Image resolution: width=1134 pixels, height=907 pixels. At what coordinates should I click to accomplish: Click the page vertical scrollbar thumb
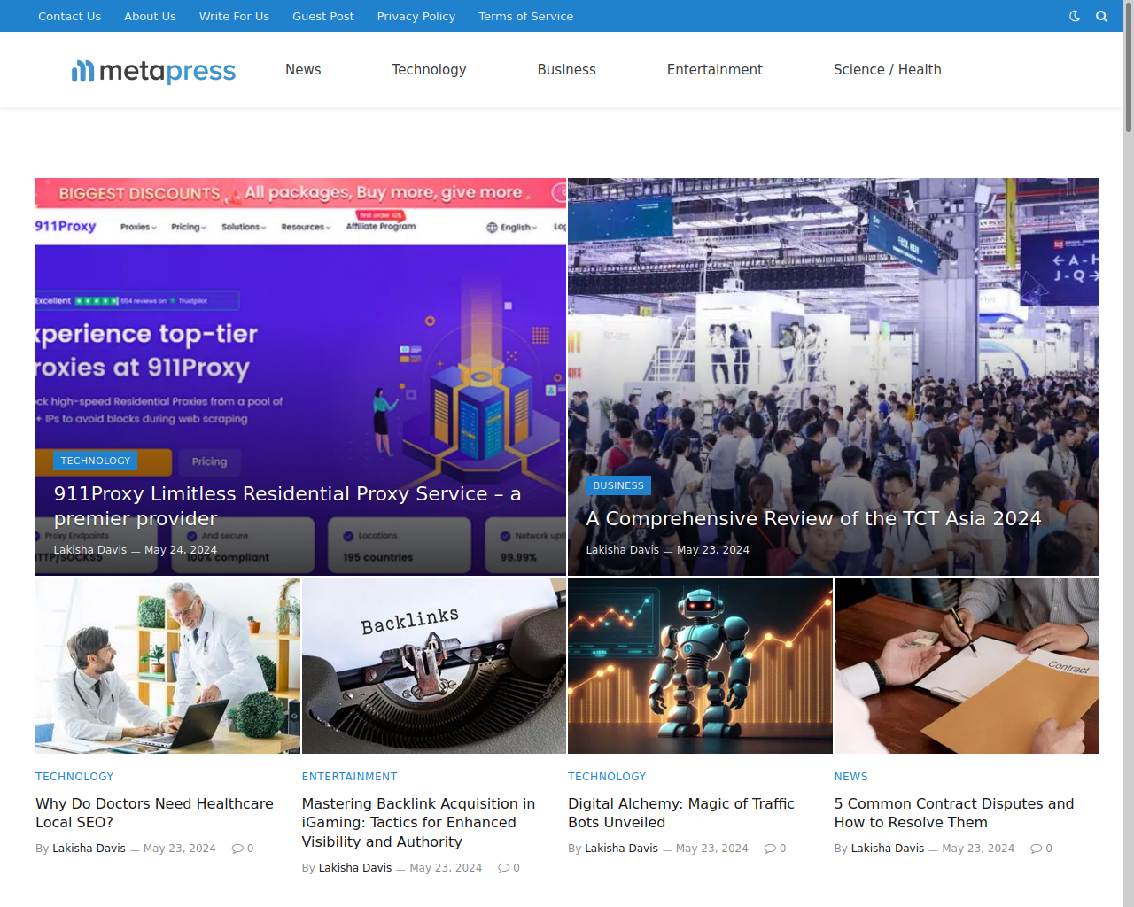[x=1129, y=69]
